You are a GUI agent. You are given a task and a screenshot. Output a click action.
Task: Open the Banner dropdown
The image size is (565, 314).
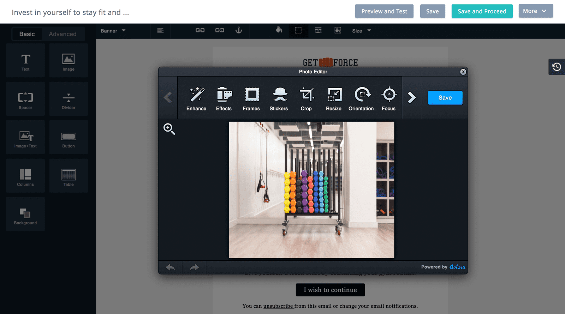[x=113, y=31]
